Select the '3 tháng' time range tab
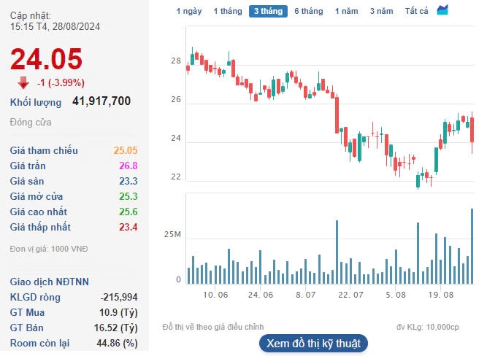 [x=268, y=11]
